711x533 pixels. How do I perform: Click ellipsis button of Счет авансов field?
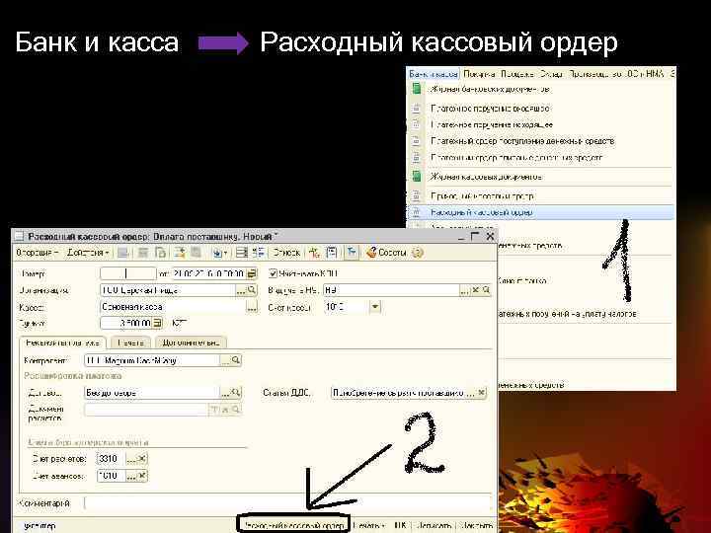tap(131, 476)
